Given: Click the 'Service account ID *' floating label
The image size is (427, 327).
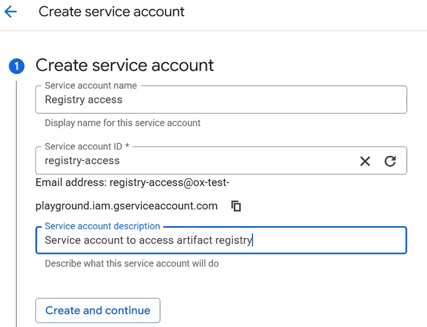Looking at the screenshot, I should 87,147.
